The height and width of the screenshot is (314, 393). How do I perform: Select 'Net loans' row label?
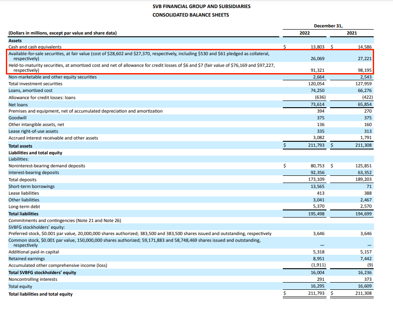coord(18,105)
